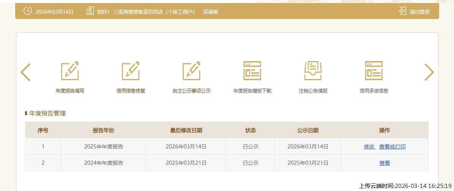Click the logout door icon
The height and width of the screenshot is (191, 454).
click(x=403, y=11)
